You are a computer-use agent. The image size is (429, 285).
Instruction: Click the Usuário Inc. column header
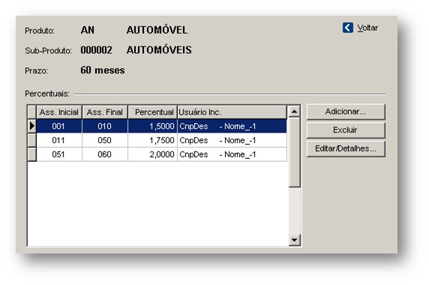(232, 112)
